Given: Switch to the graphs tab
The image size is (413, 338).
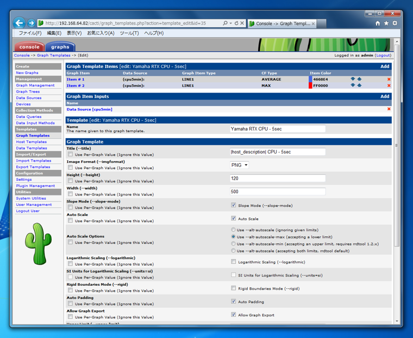Looking at the screenshot, I should point(60,47).
